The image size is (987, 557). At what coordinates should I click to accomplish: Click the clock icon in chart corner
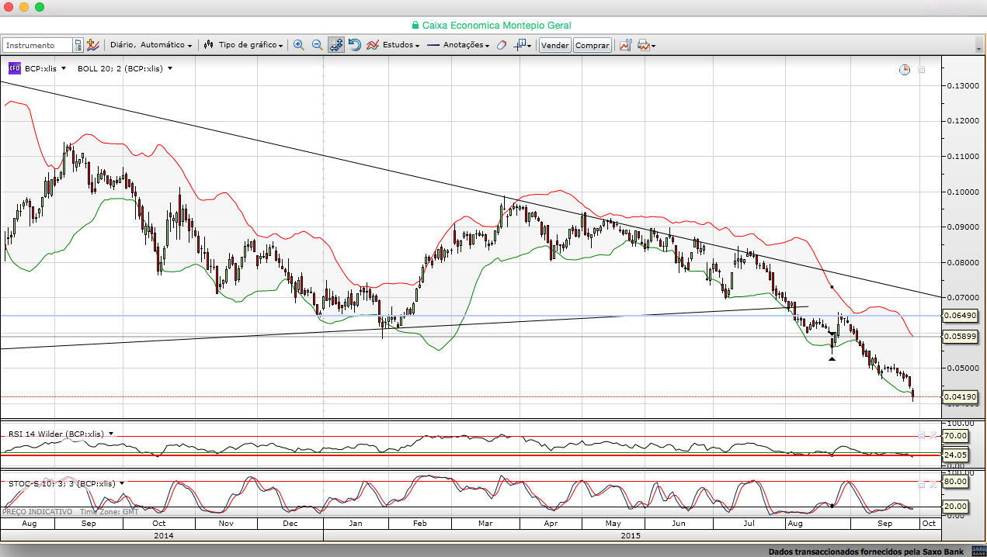[905, 70]
